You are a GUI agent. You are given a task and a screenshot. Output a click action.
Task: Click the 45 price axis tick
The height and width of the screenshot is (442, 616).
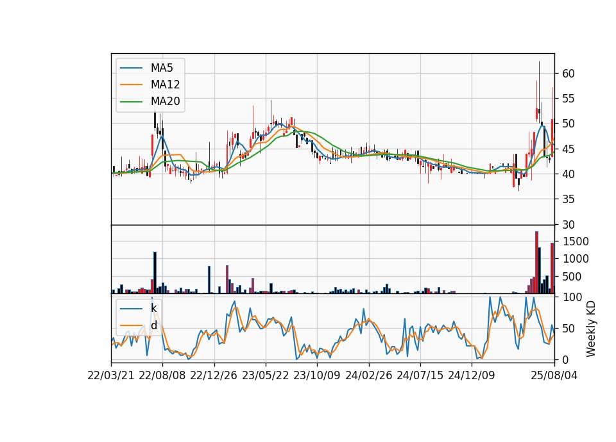click(568, 149)
